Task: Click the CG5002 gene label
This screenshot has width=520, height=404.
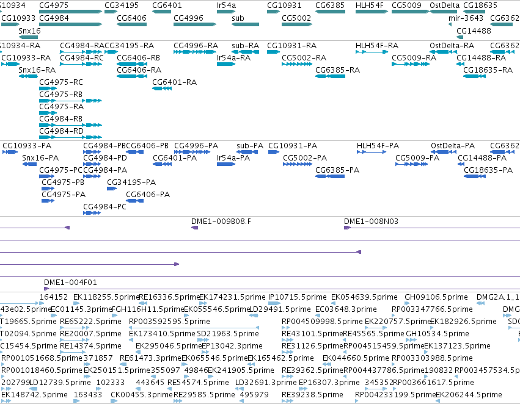Action: coord(296,18)
